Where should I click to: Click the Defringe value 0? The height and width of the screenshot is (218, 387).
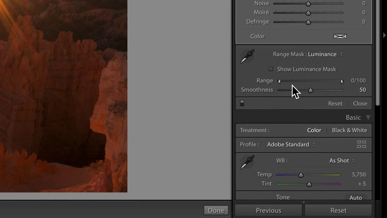[364, 22]
